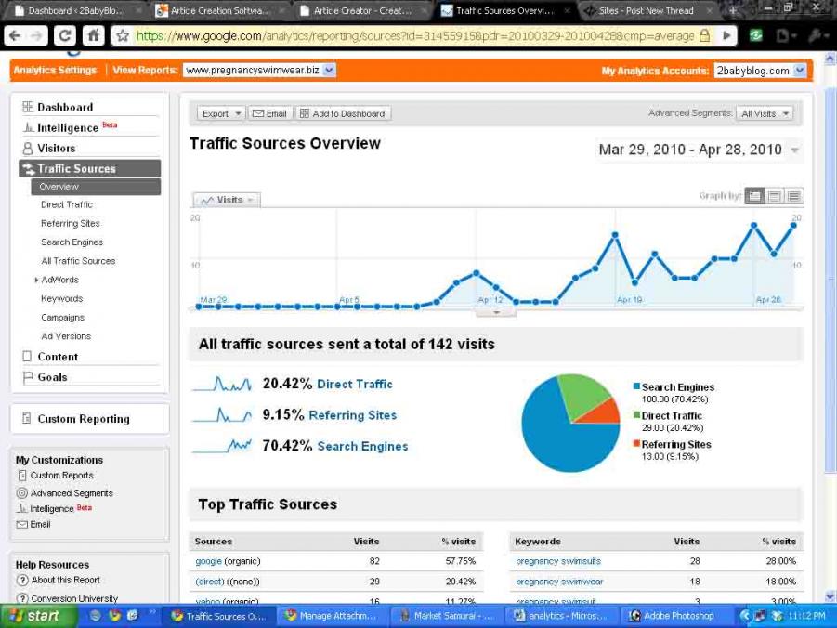837x628 pixels.
Task: Open the browser home page icon
Action: [x=93, y=36]
